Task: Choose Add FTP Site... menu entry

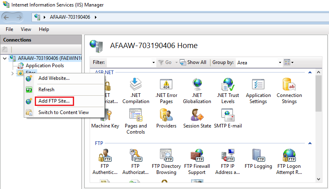Action: [54, 101]
